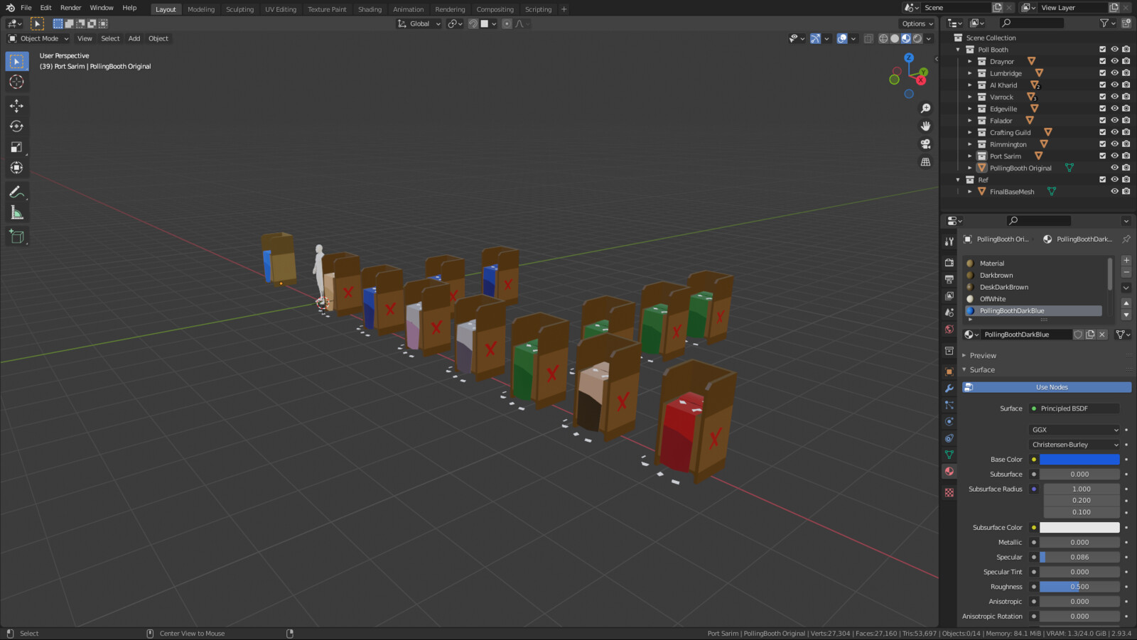Disable rendering for Crafting Guild collection
The height and width of the screenshot is (640, 1137).
pyautogui.click(x=1126, y=132)
